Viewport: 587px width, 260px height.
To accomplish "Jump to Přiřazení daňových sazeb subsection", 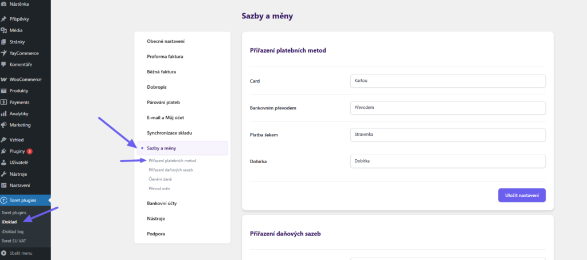I will tap(171, 170).
